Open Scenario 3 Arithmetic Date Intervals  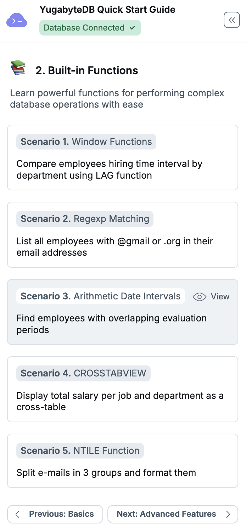tap(123, 312)
